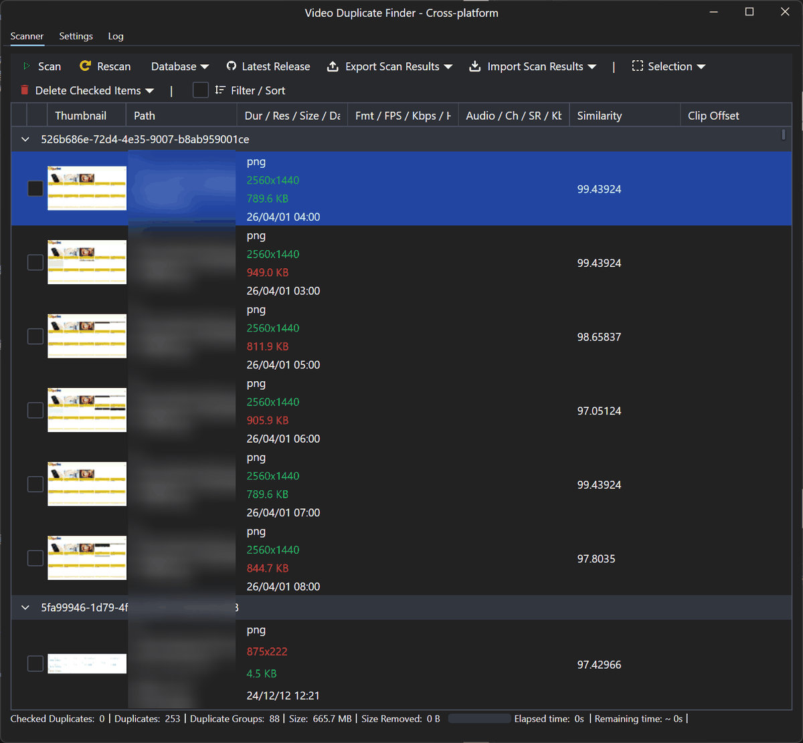
Task: Click the yellow Rescan refresh icon
Action: pos(85,66)
